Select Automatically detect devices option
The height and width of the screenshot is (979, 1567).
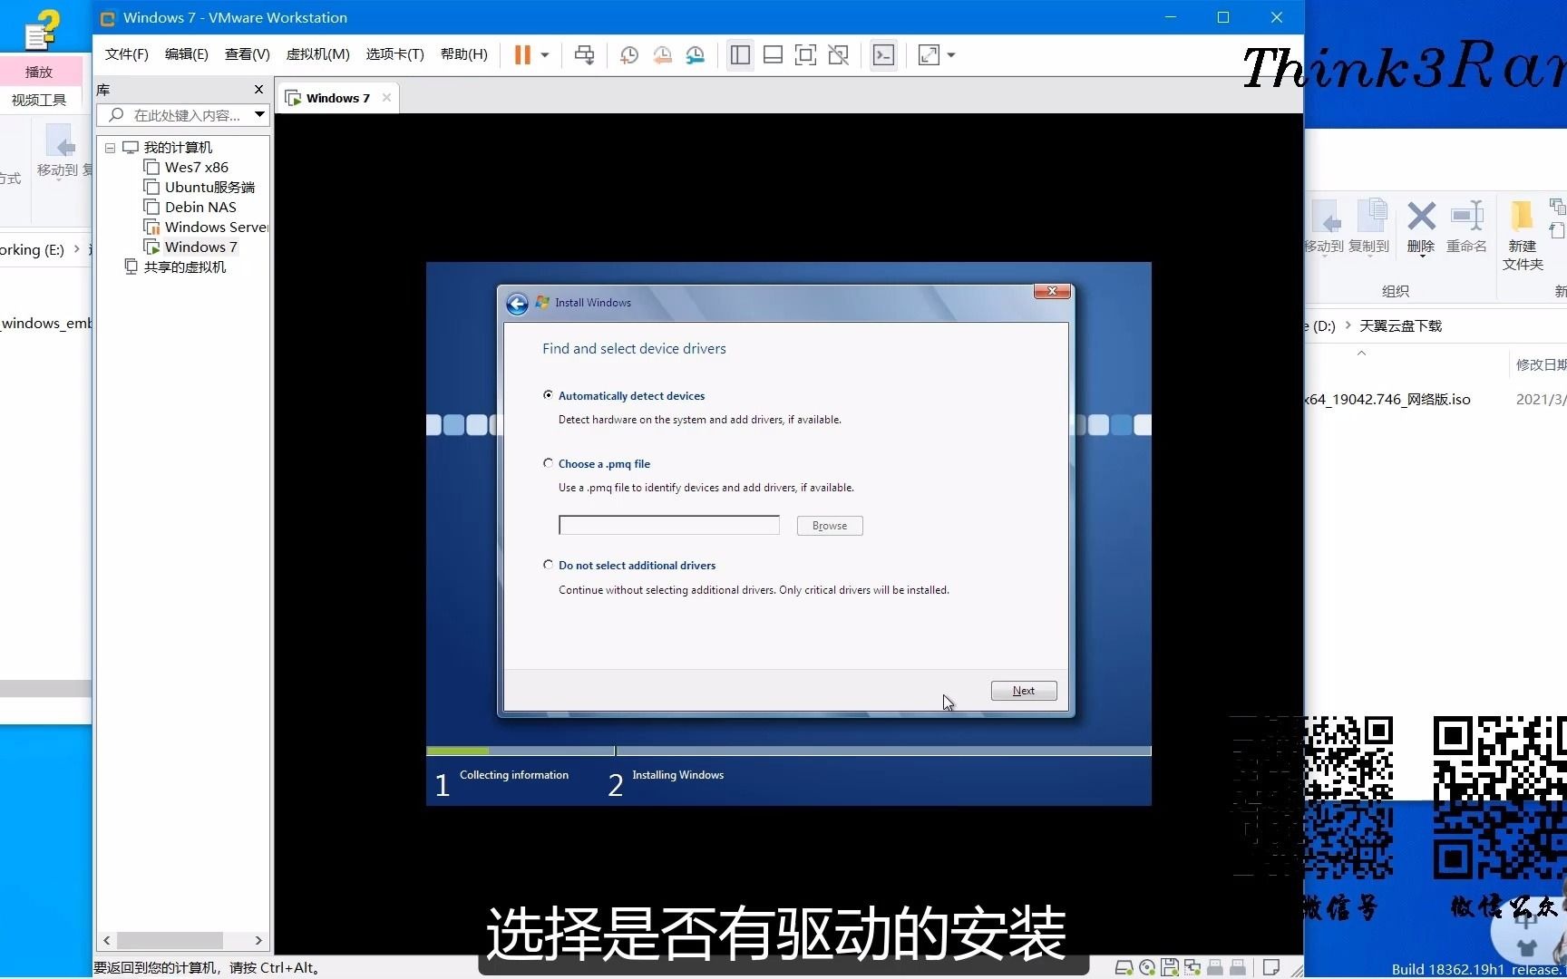pyautogui.click(x=548, y=395)
